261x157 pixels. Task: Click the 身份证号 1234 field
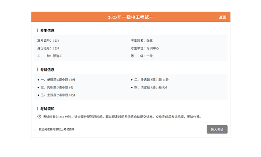(x=48, y=48)
